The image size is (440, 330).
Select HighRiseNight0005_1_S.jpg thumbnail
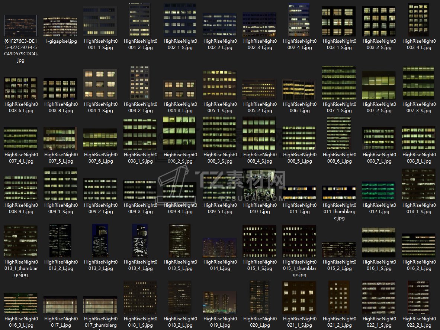[220, 85]
